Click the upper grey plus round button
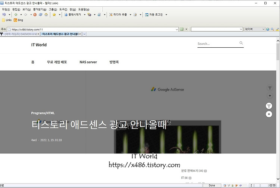Screen dimensions: 280x188 coord(270,96)
